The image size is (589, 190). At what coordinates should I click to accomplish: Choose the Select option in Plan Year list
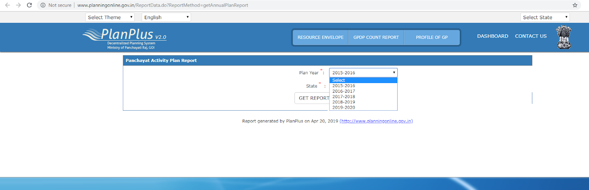(363, 80)
